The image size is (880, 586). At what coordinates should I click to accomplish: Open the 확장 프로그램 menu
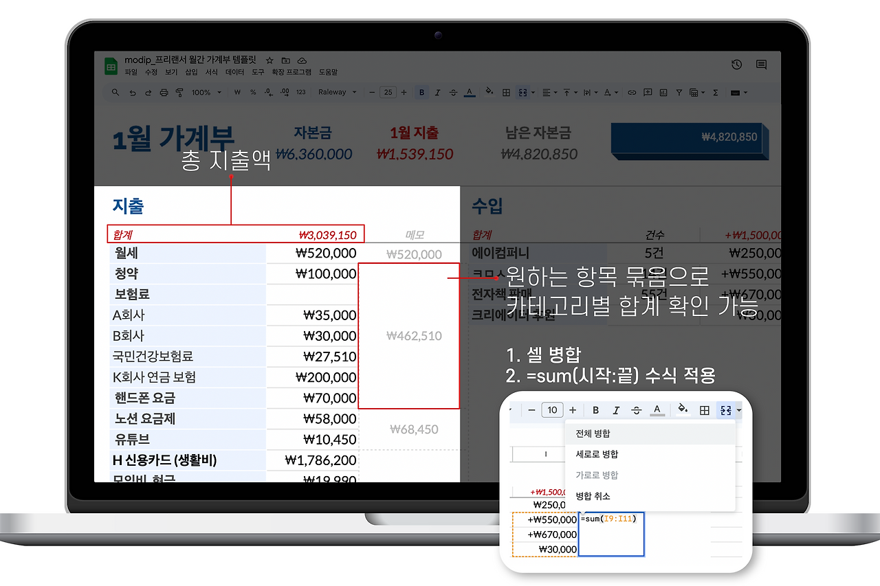[291, 71]
